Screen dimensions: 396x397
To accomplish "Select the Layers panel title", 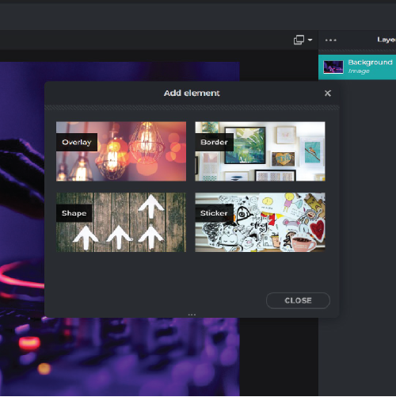I will coord(386,40).
